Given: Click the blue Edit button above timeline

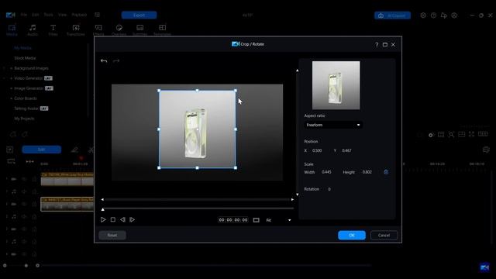Looking at the screenshot, I should (41, 150).
